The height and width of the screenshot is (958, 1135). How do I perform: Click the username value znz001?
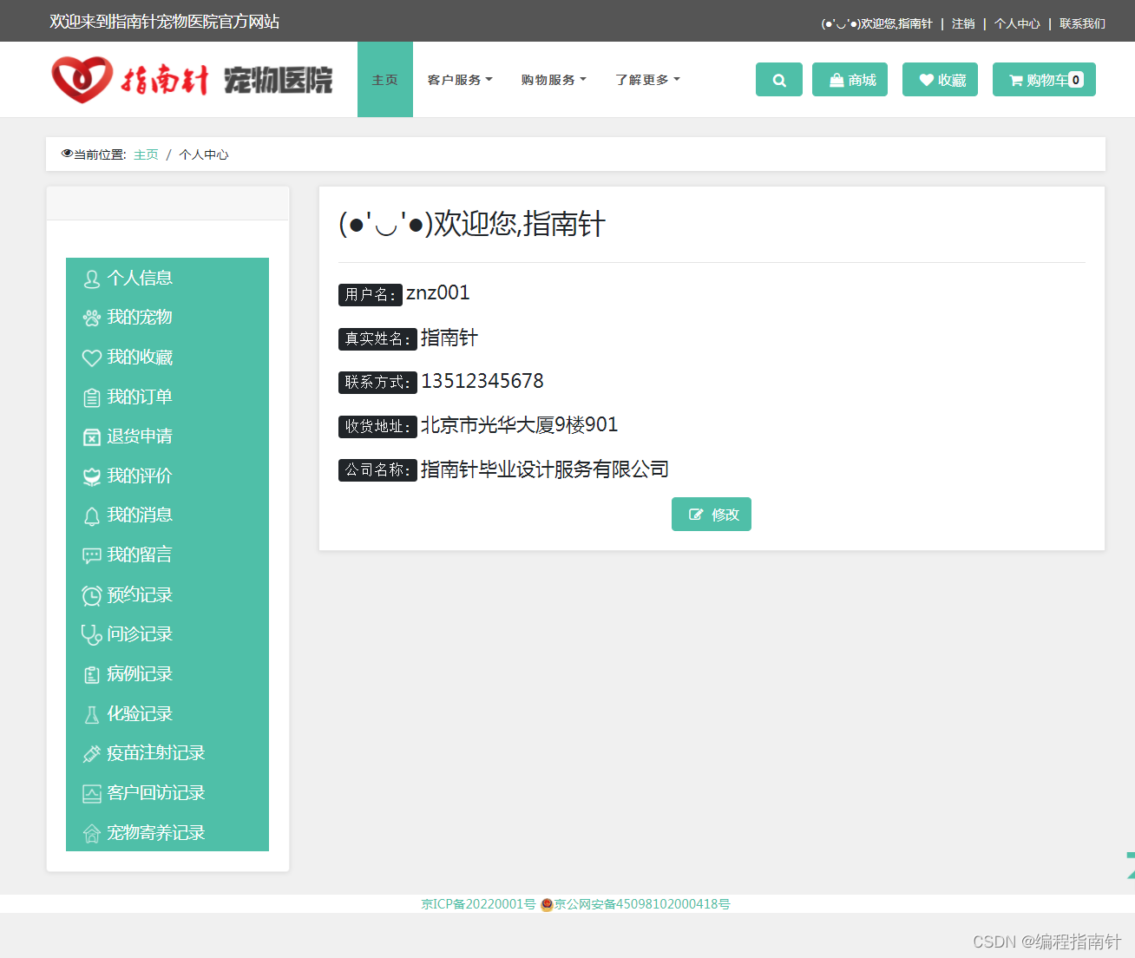tap(438, 293)
